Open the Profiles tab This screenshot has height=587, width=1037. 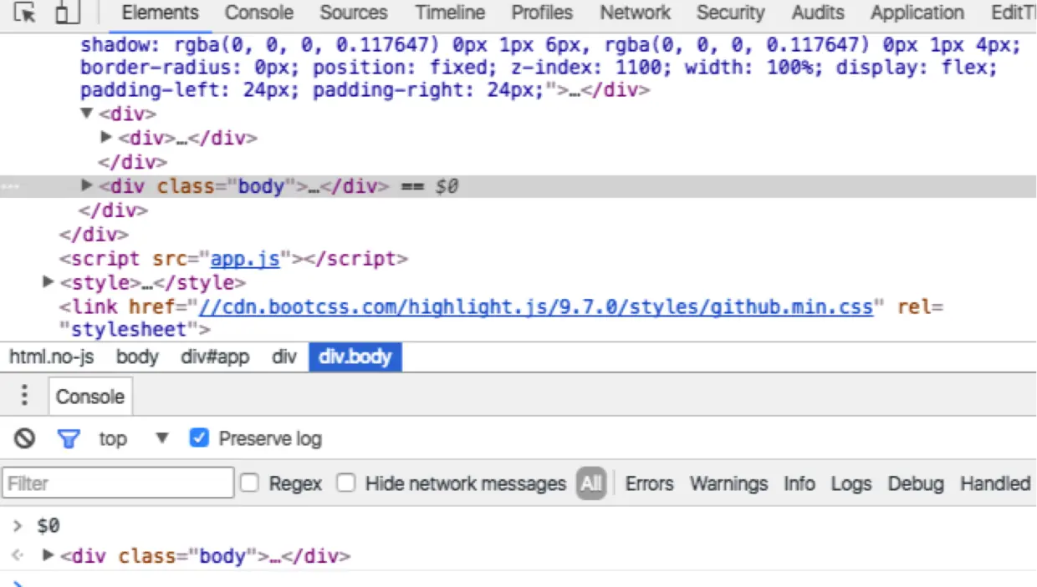542,13
